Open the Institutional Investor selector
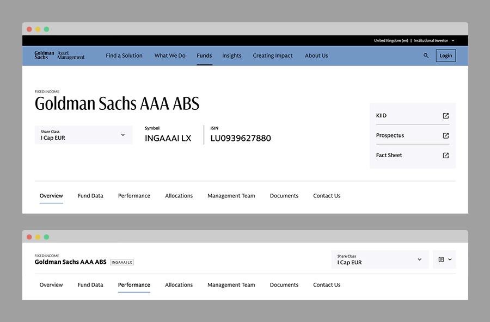 pyautogui.click(x=433, y=41)
